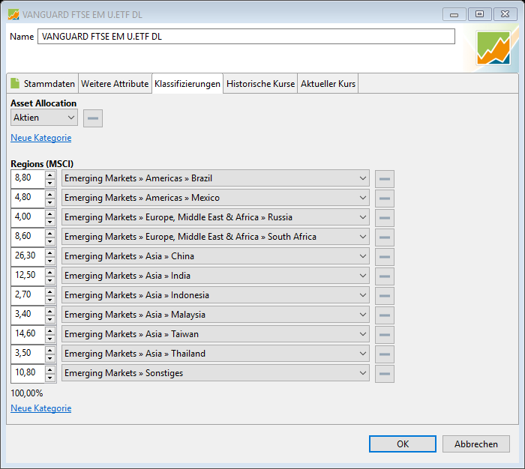
Task: Remove the Aktien asset allocation entry
Action: click(93, 118)
